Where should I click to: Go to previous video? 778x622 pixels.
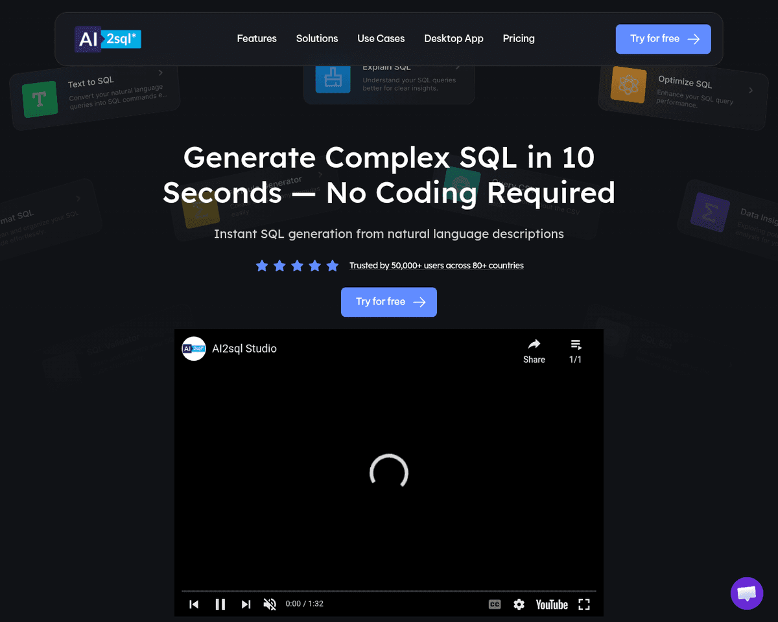point(194,605)
